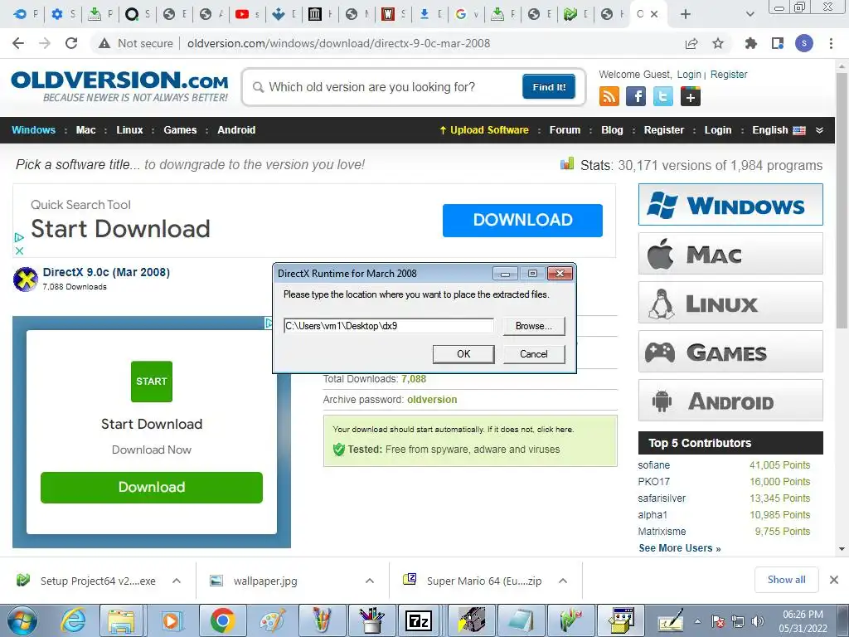Click the browser address bar URL
This screenshot has width=849, height=637.
[338, 43]
